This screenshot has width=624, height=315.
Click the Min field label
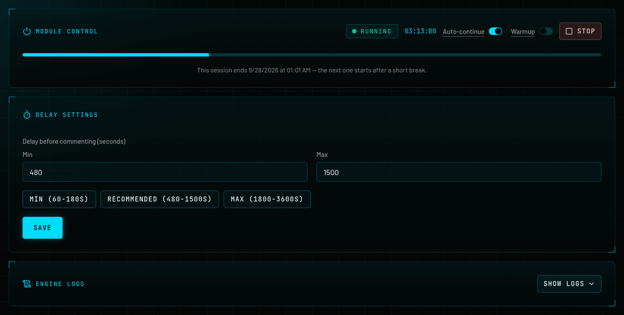point(27,155)
